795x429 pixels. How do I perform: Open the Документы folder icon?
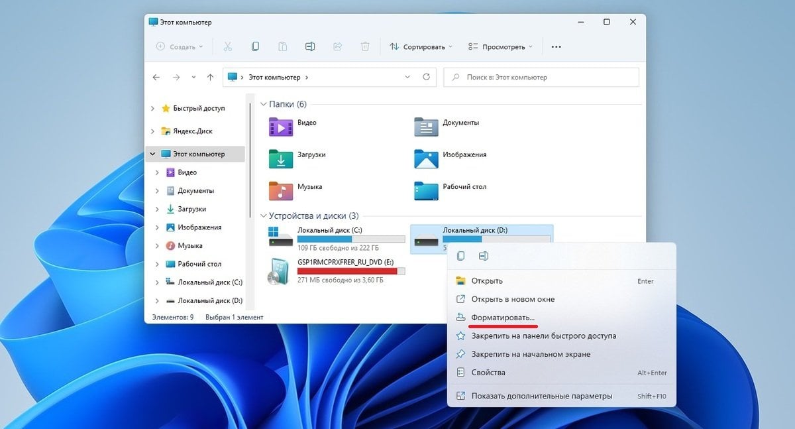[x=427, y=127]
